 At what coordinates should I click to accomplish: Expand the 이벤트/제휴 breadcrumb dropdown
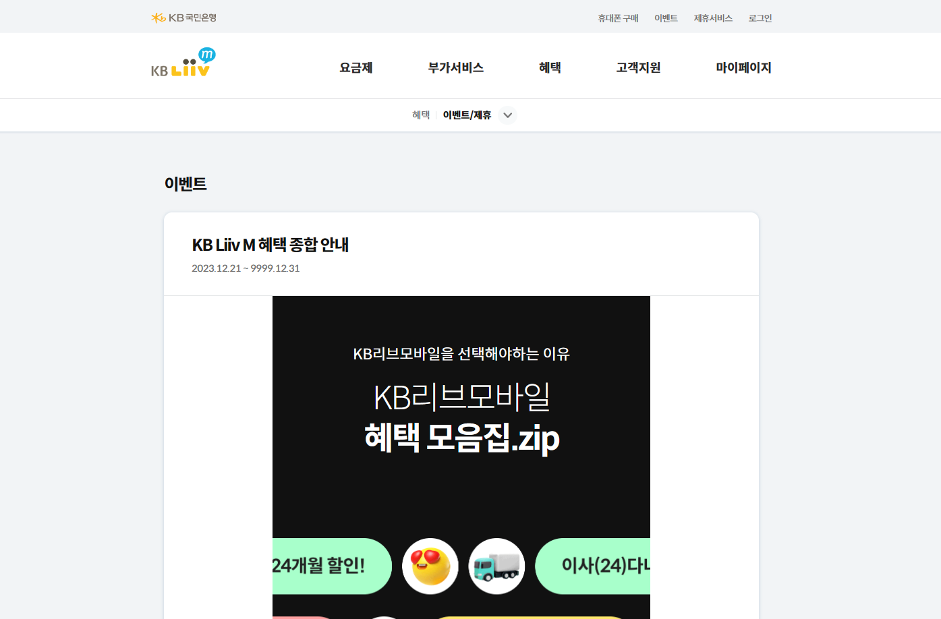pyautogui.click(x=507, y=115)
